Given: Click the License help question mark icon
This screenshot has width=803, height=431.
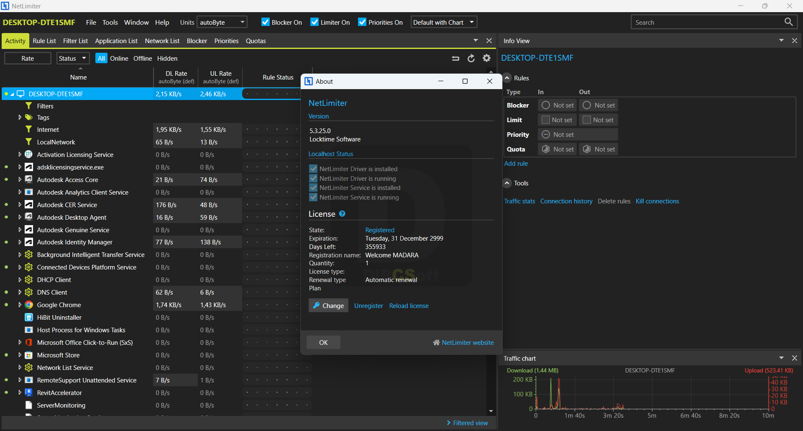Looking at the screenshot, I should point(342,214).
